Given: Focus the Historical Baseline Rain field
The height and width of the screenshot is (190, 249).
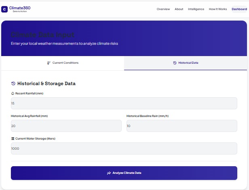Looking at the screenshot, I should pos(182,126).
